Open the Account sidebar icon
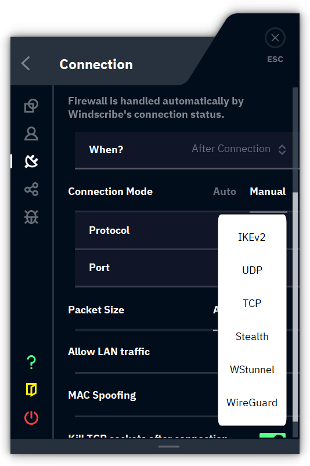The image size is (310, 466). (31, 133)
